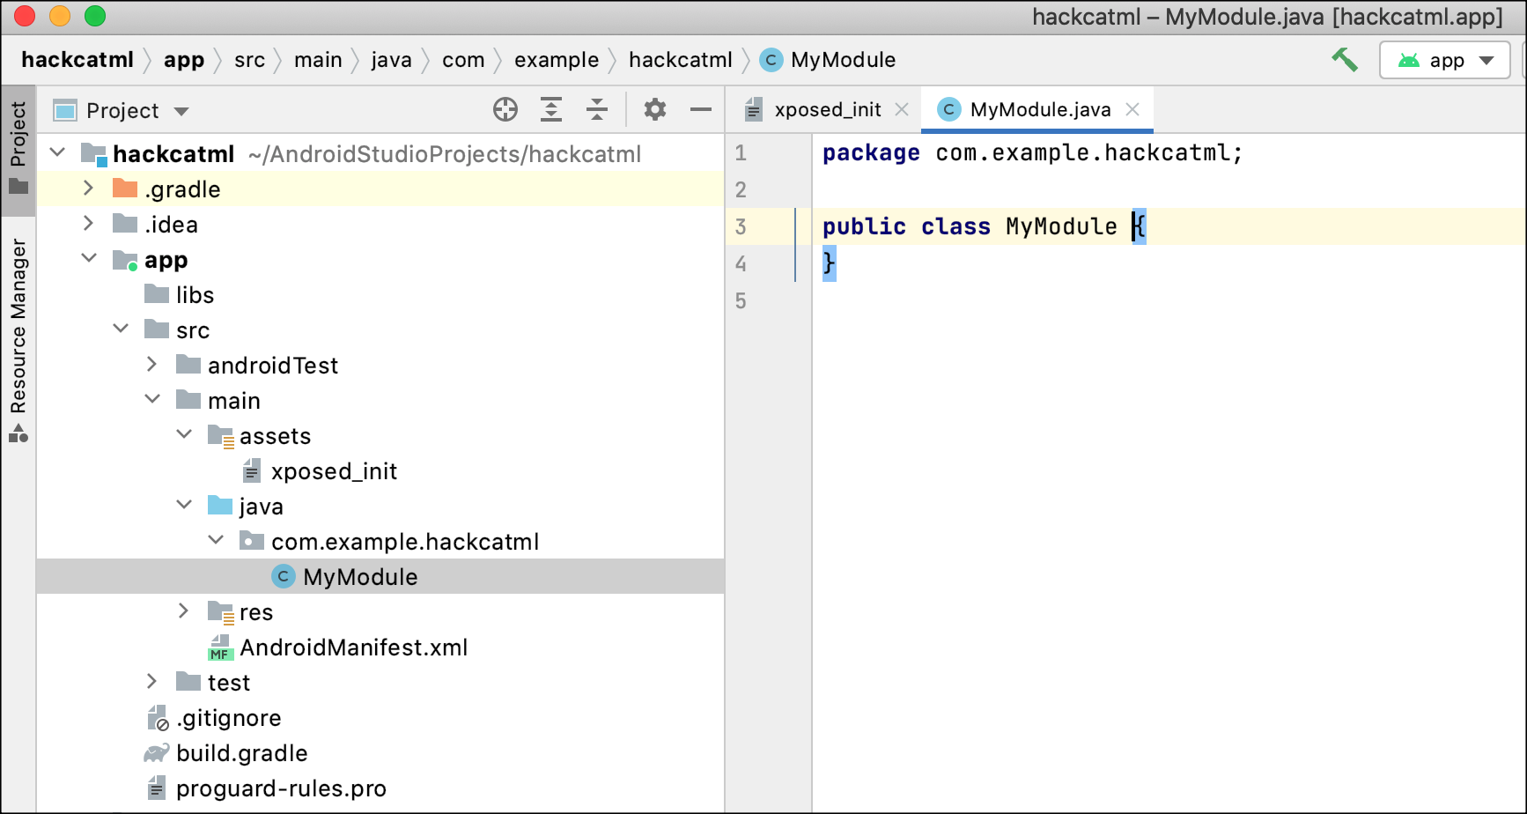Click the MyModule class name in code
1527x814 pixels.
(x=1061, y=226)
